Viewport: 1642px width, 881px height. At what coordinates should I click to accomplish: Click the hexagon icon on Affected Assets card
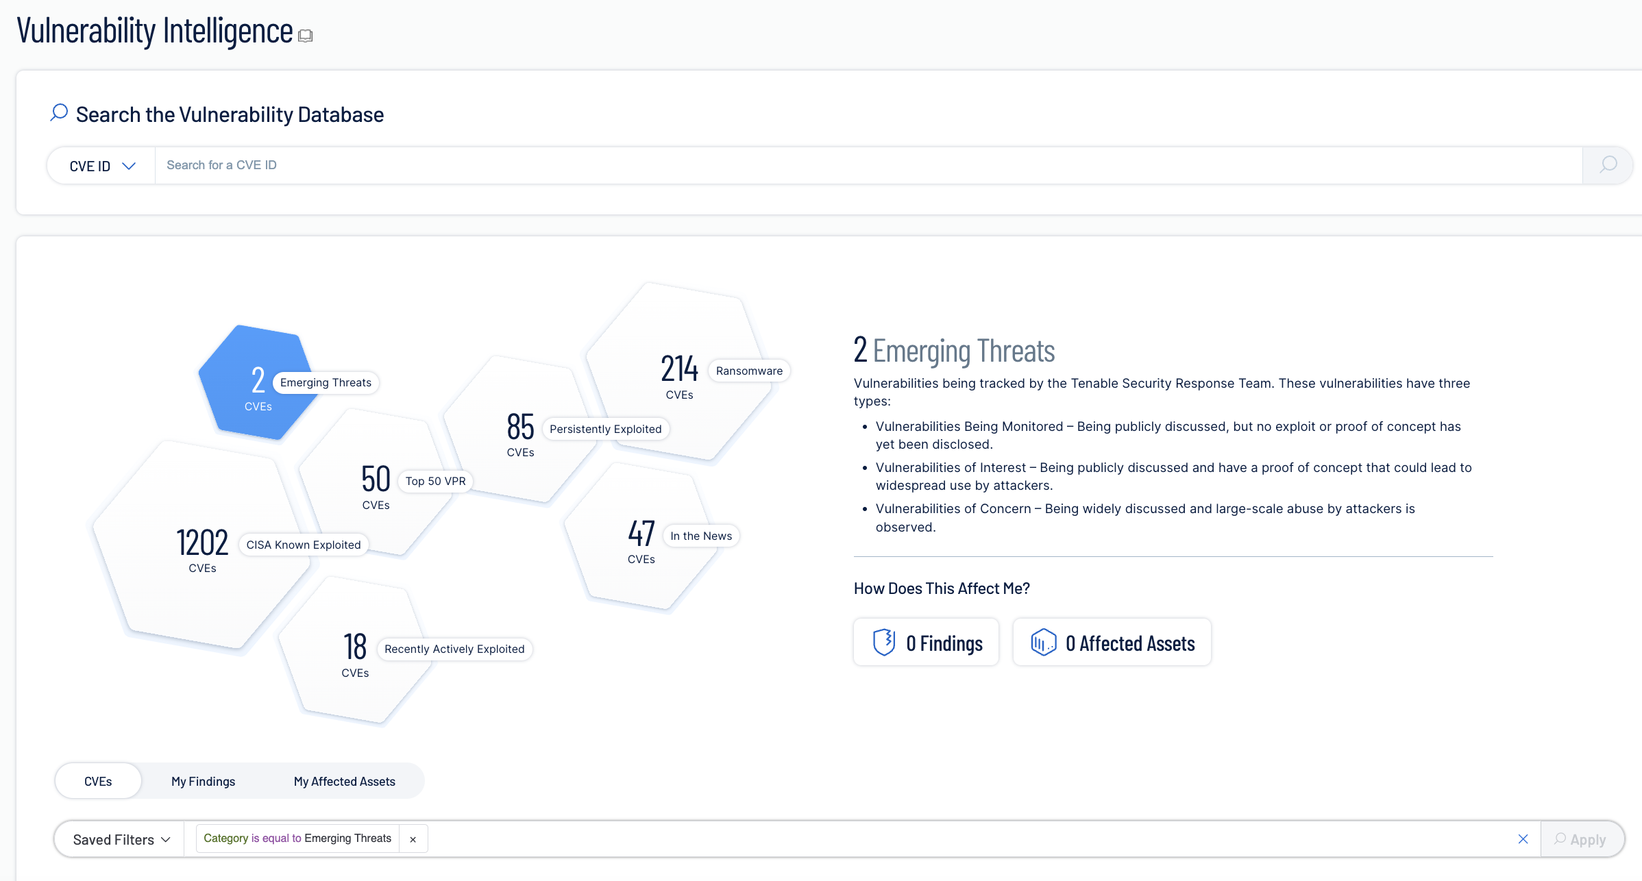[x=1043, y=643]
